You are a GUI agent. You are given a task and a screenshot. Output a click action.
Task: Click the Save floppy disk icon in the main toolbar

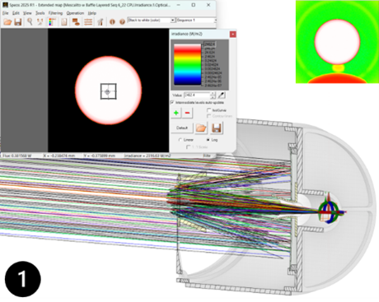coord(18,21)
